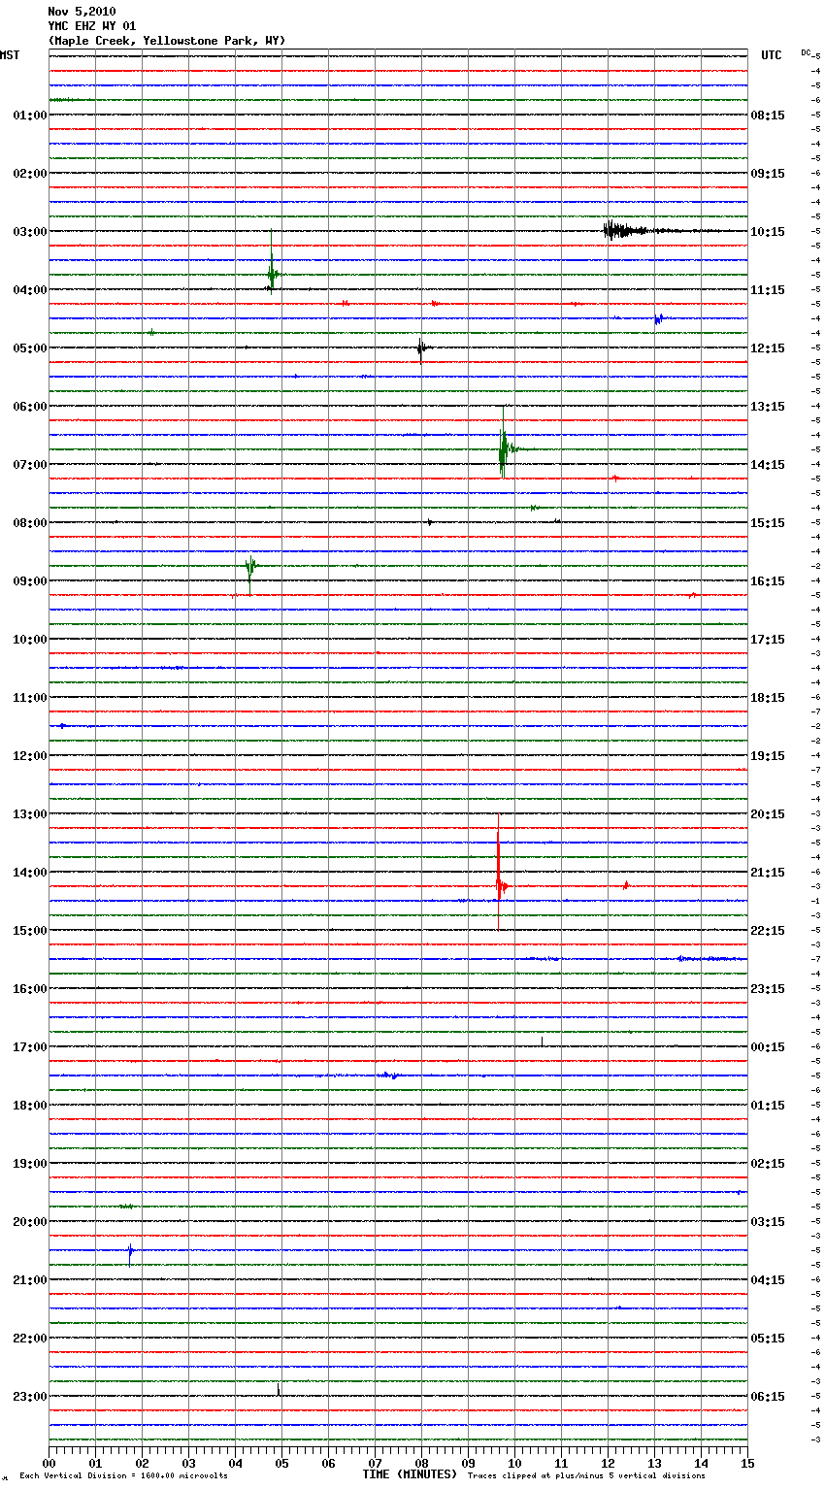Select the 08:00 MST row label
Viewport: 825px width, 1489px height.
30,522
